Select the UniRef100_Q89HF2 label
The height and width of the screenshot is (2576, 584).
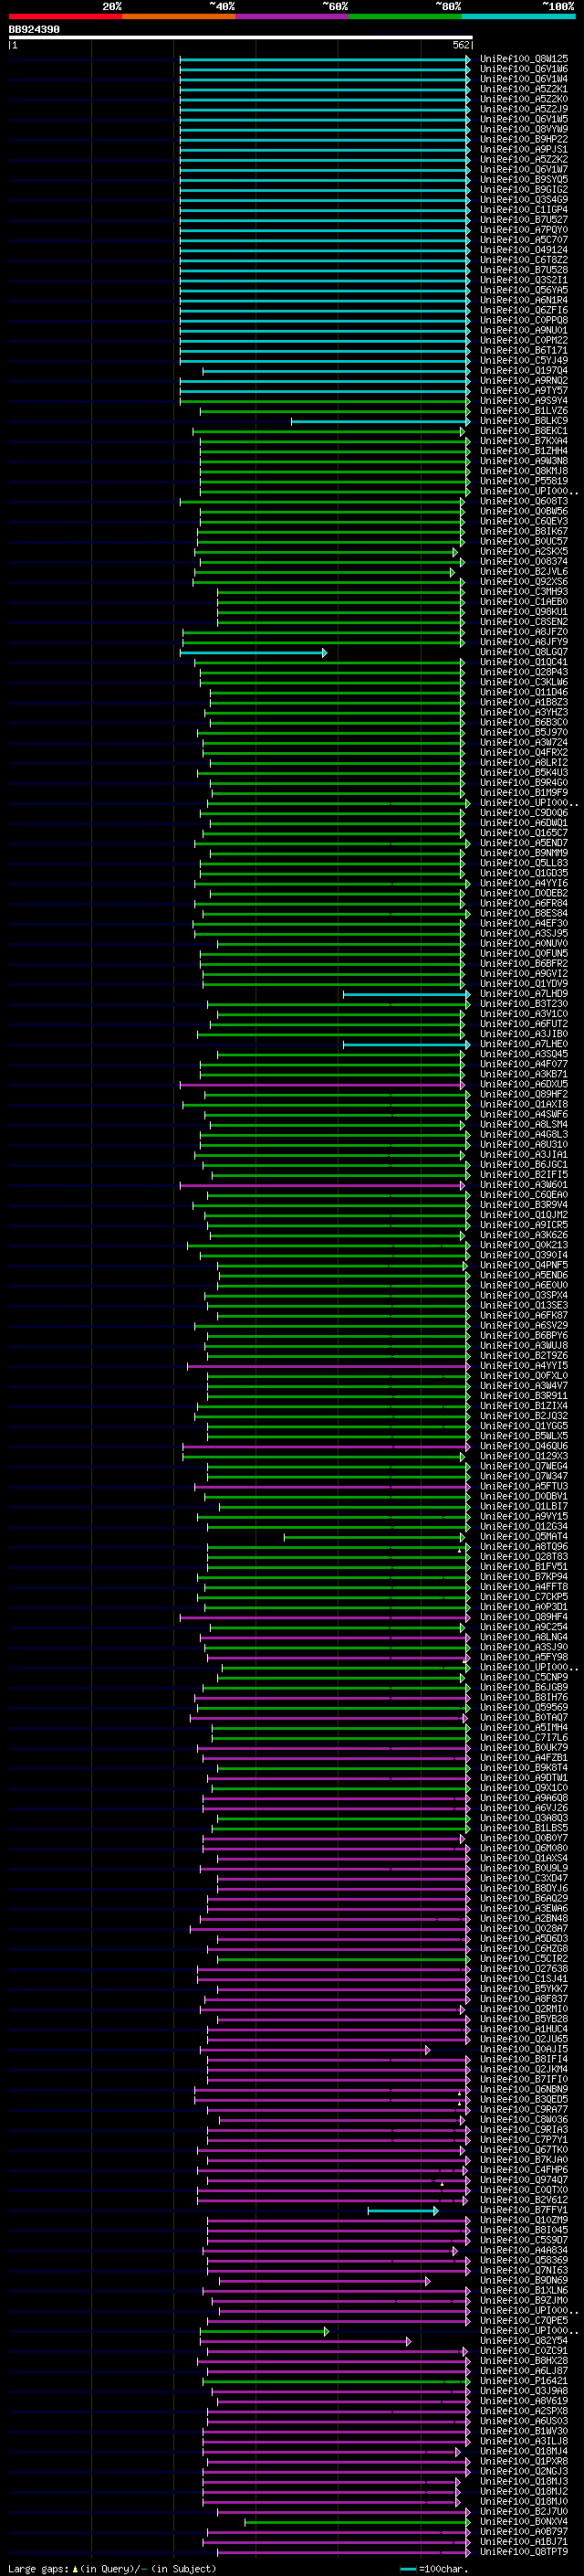pyautogui.click(x=524, y=1095)
